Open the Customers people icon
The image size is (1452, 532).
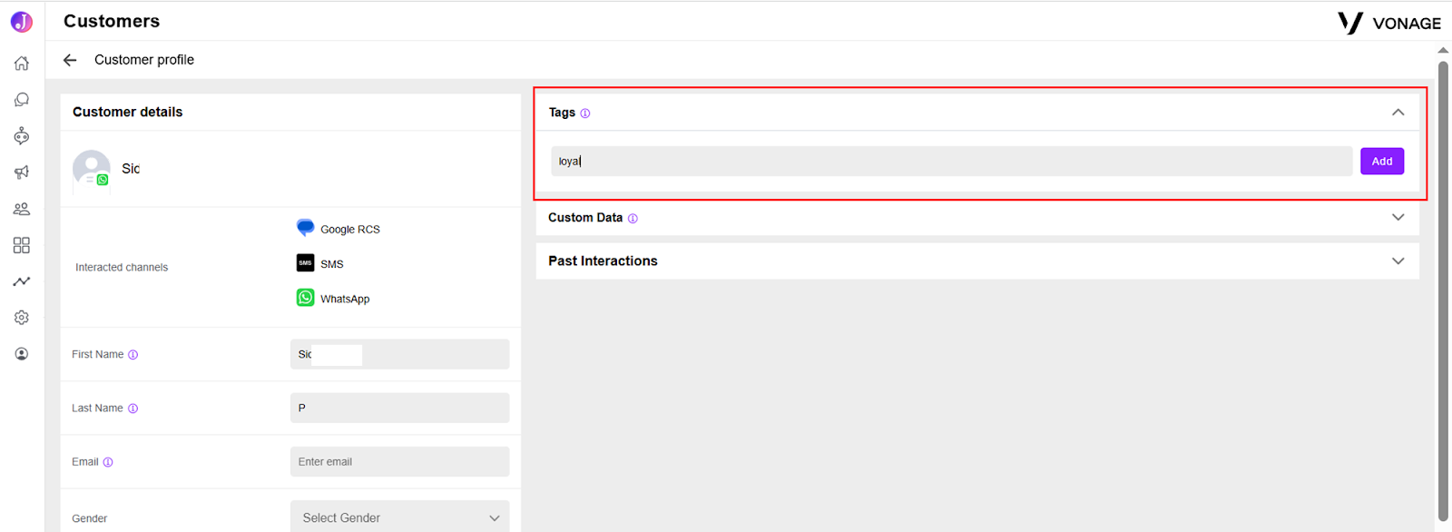(x=22, y=209)
